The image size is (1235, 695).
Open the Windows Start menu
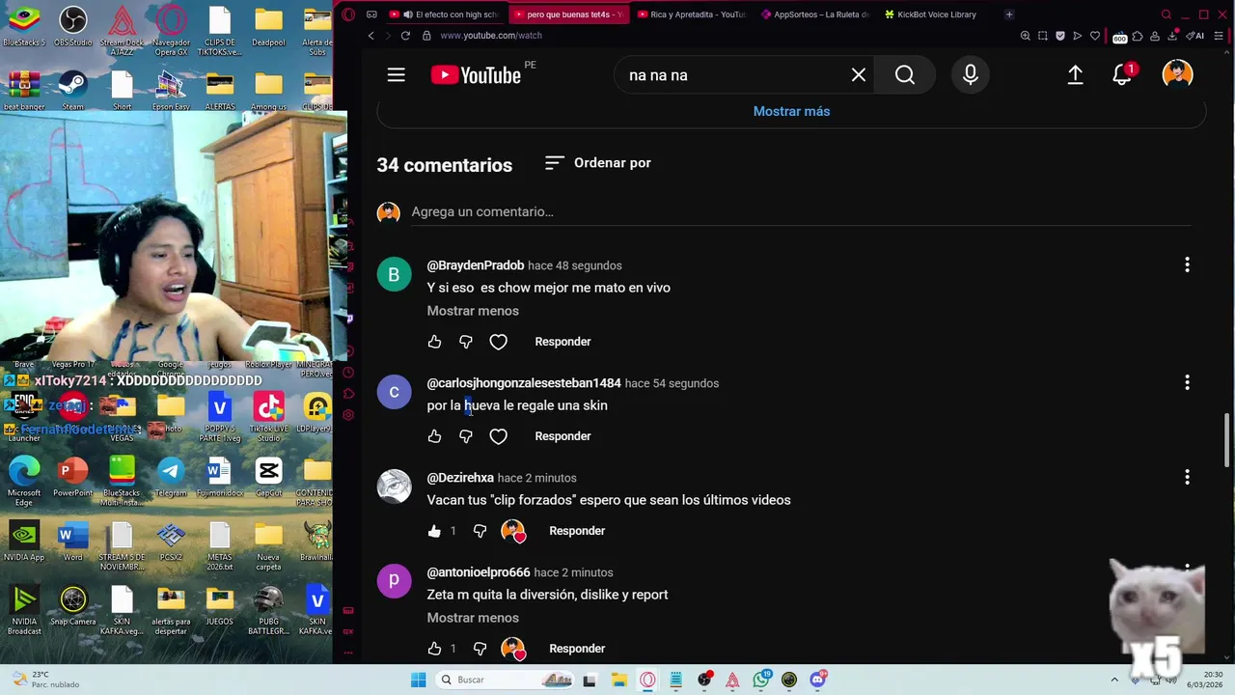point(418,680)
